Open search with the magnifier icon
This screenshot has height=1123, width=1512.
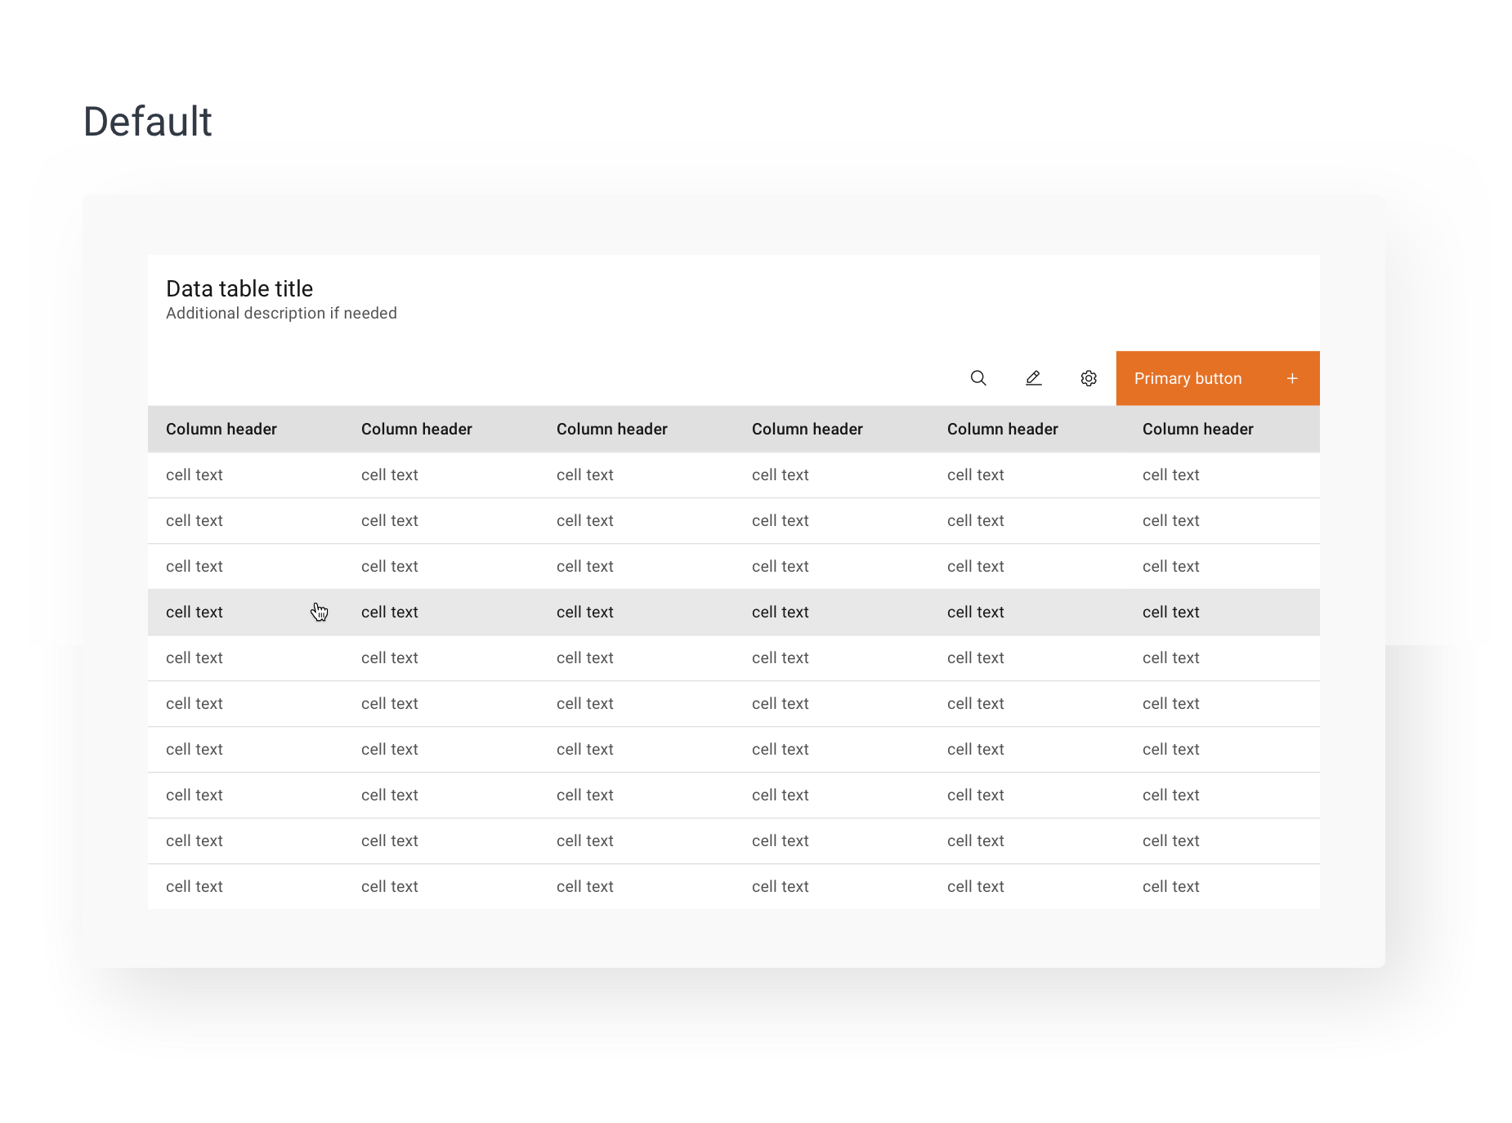point(978,378)
